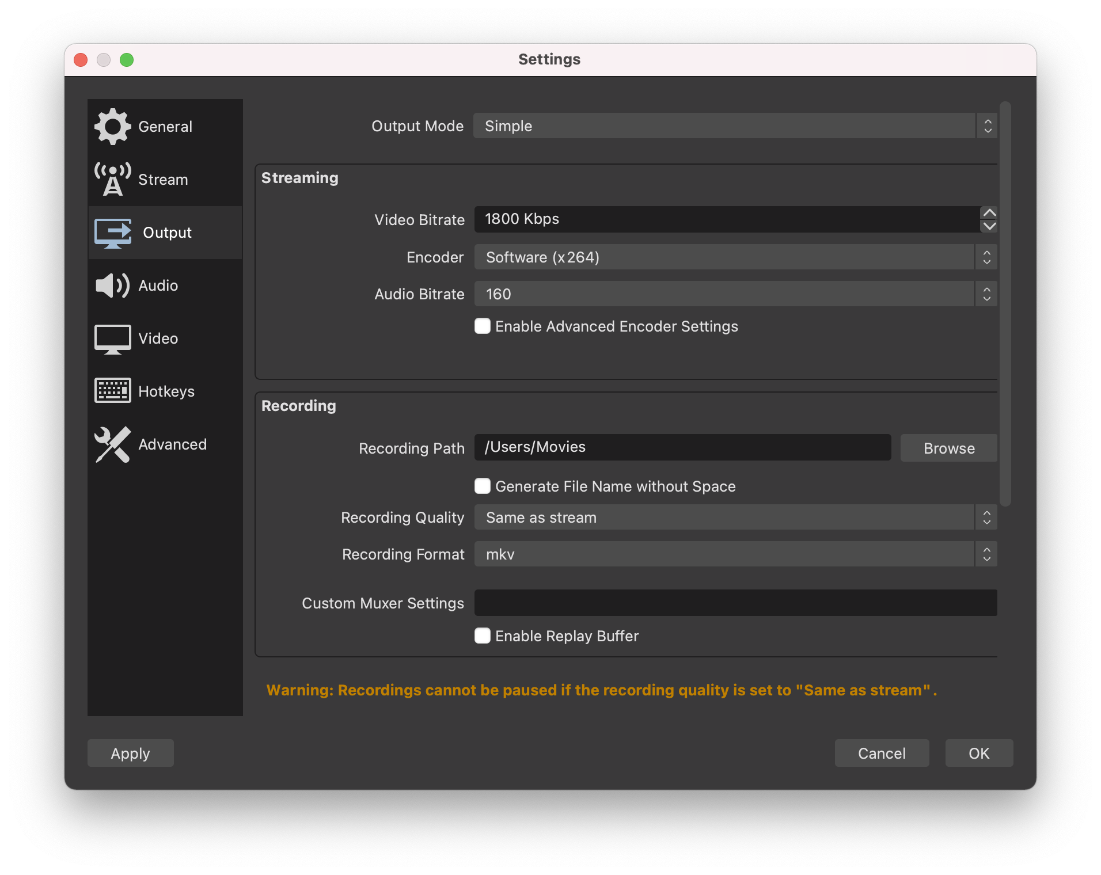
Task: Increase Video Bitrate with up arrow
Action: coord(989,213)
